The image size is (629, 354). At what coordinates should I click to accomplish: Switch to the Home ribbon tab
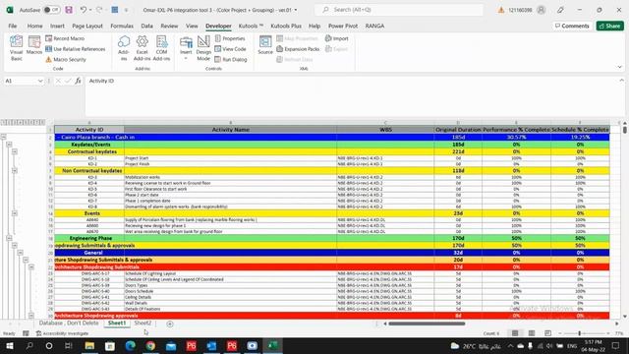35,26
